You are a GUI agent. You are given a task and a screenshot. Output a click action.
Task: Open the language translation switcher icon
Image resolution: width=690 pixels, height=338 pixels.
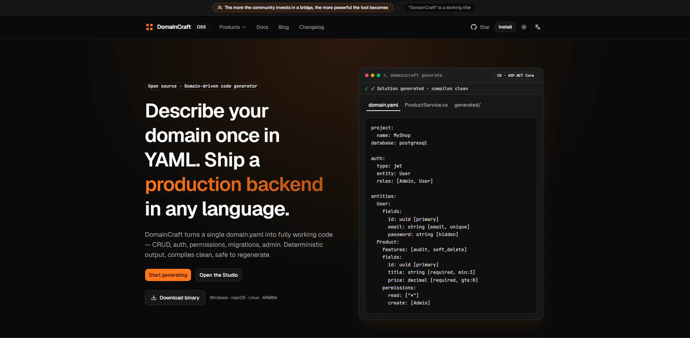point(538,27)
